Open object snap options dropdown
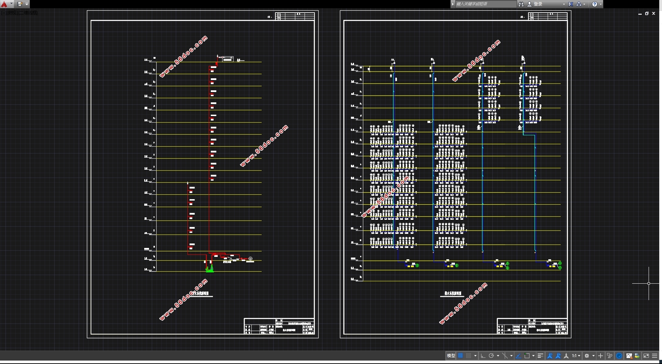The image size is (662, 364). (533, 356)
